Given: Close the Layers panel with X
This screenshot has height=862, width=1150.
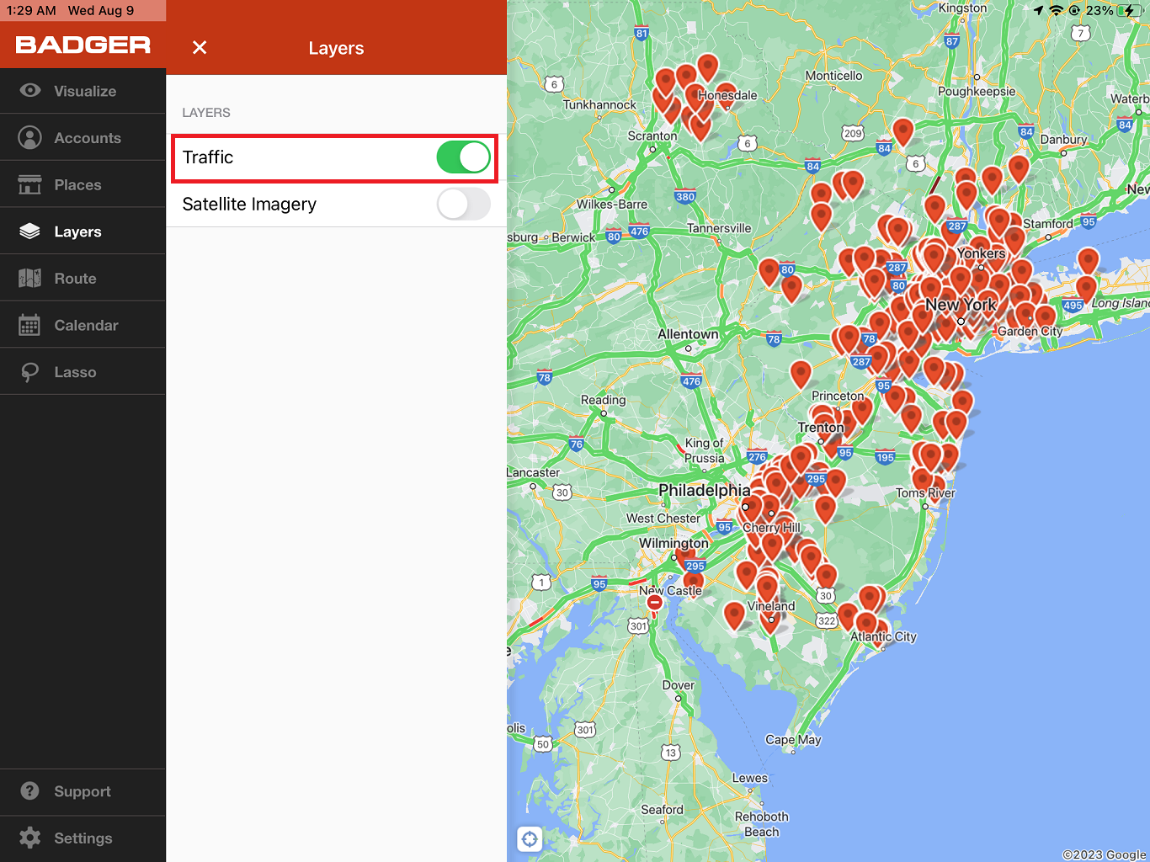Looking at the screenshot, I should [200, 47].
